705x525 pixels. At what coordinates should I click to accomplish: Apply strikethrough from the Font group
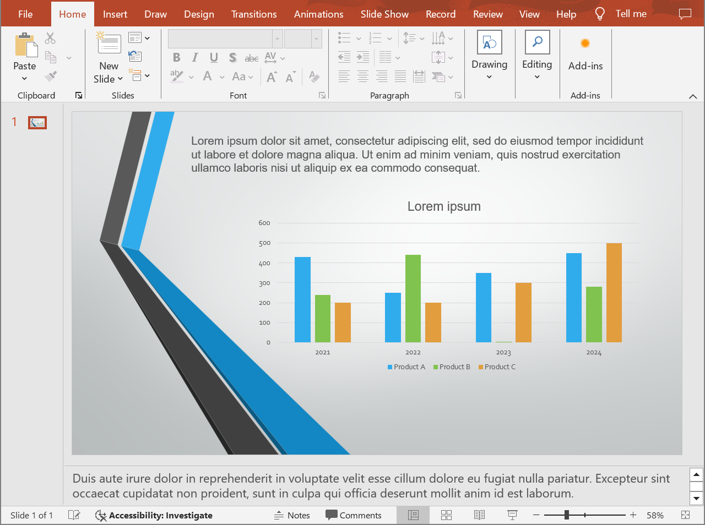[x=233, y=57]
